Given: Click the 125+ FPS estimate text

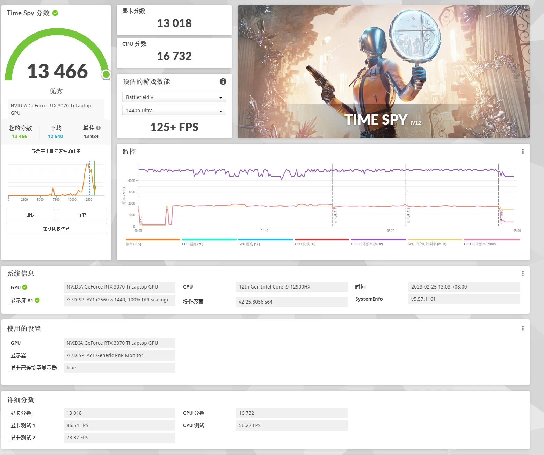Looking at the screenshot, I should tap(174, 127).
